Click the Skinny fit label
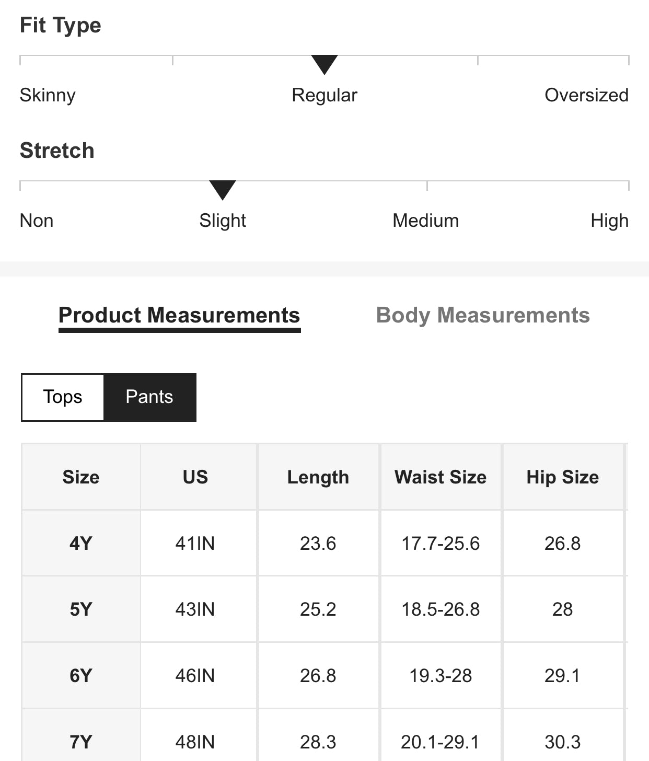The width and height of the screenshot is (649, 761). (x=48, y=95)
